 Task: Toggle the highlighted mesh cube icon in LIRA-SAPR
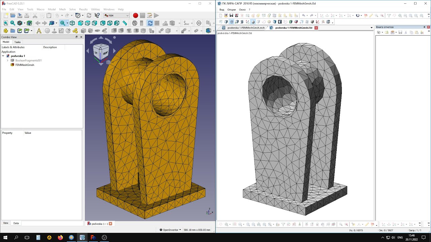[x=232, y=22]
